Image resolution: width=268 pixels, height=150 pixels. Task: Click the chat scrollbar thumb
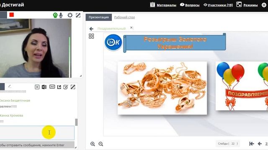pos(76,122)
